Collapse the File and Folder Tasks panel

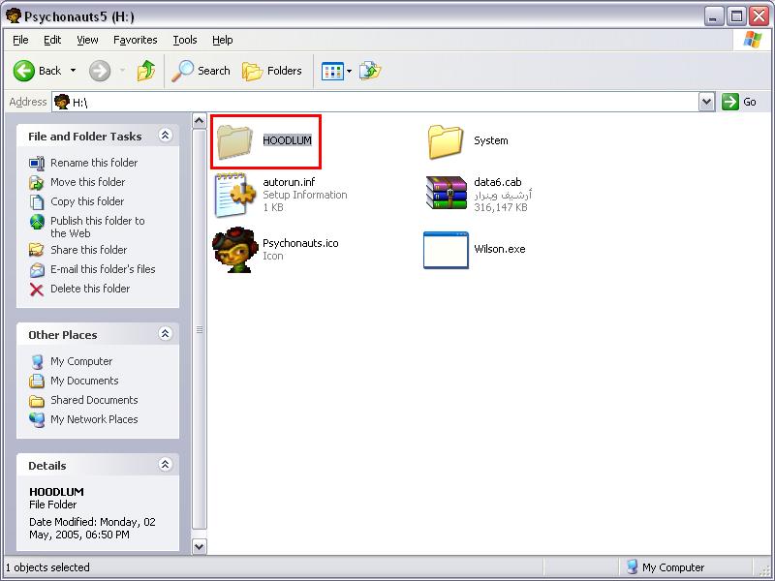point(165,137)
